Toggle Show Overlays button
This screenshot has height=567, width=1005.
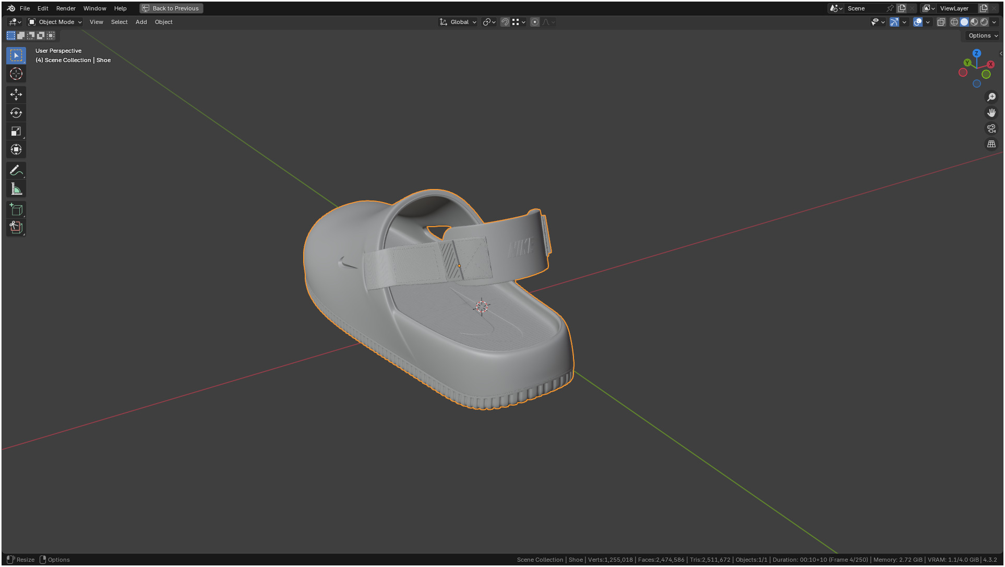pos(918,22)
